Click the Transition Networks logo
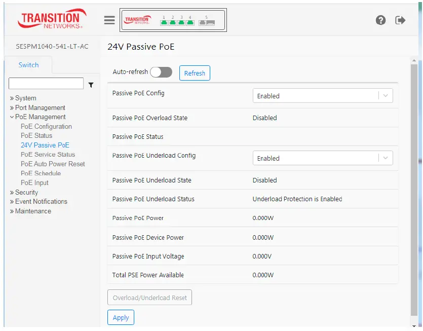 [x=50, y=19]
